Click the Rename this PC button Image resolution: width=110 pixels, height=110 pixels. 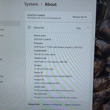click(x=80, y=17)
